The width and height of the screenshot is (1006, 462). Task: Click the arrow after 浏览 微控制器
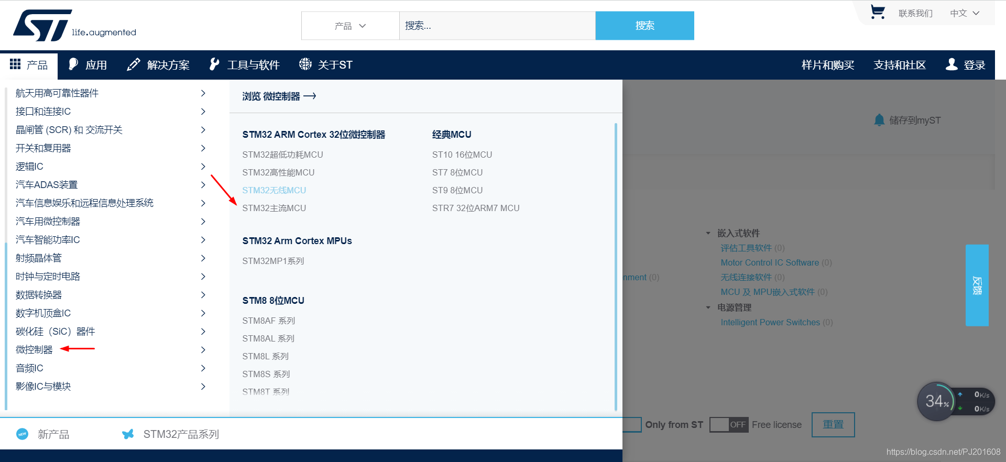pos(310,96)
